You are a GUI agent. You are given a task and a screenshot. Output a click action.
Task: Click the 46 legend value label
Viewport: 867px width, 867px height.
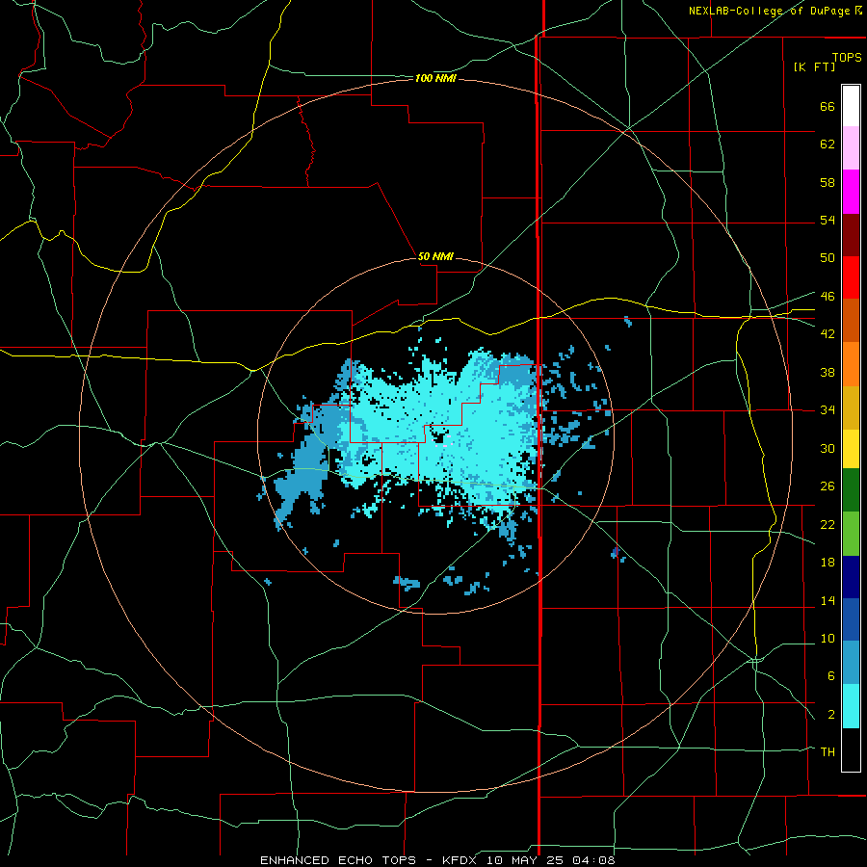[828, 297]
